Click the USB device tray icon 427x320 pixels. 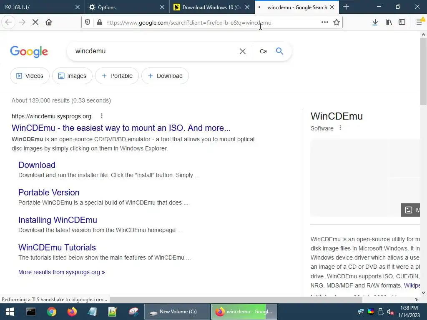coord(381,312)
